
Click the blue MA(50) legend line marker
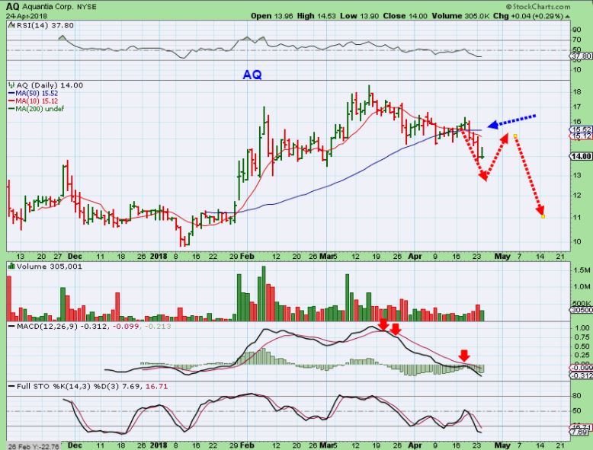(x=11, y=93)
